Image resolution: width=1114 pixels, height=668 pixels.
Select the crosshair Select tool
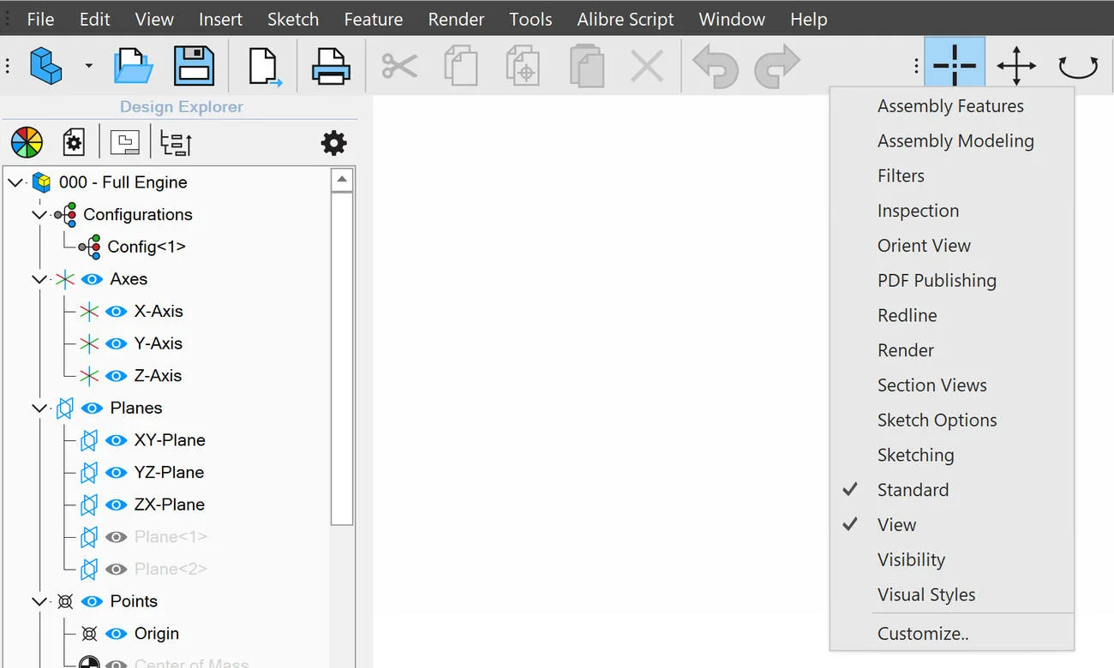point(955,64)
